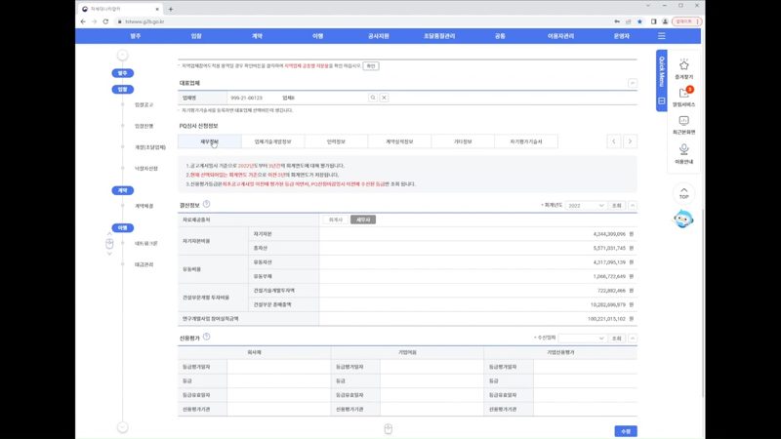
Task: Select the 세무사 source toggle
Action: [x=363, y=219]
